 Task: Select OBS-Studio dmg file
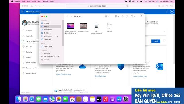[96, 26]
